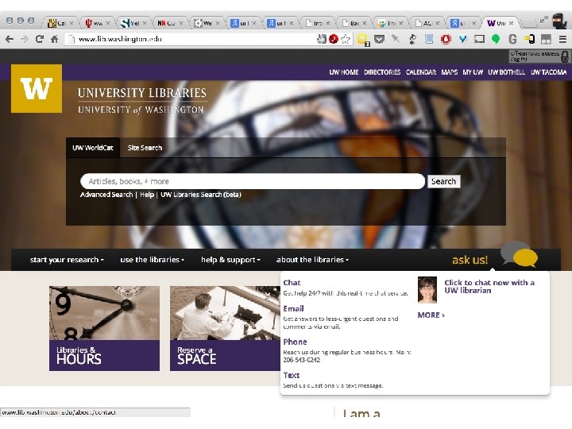Open the Advanced Search link
Image resolution: width=572 pixels, height=429 pixels.
pos(106,195)
